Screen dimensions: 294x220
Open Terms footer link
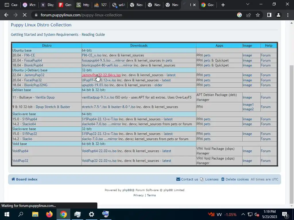151,195
